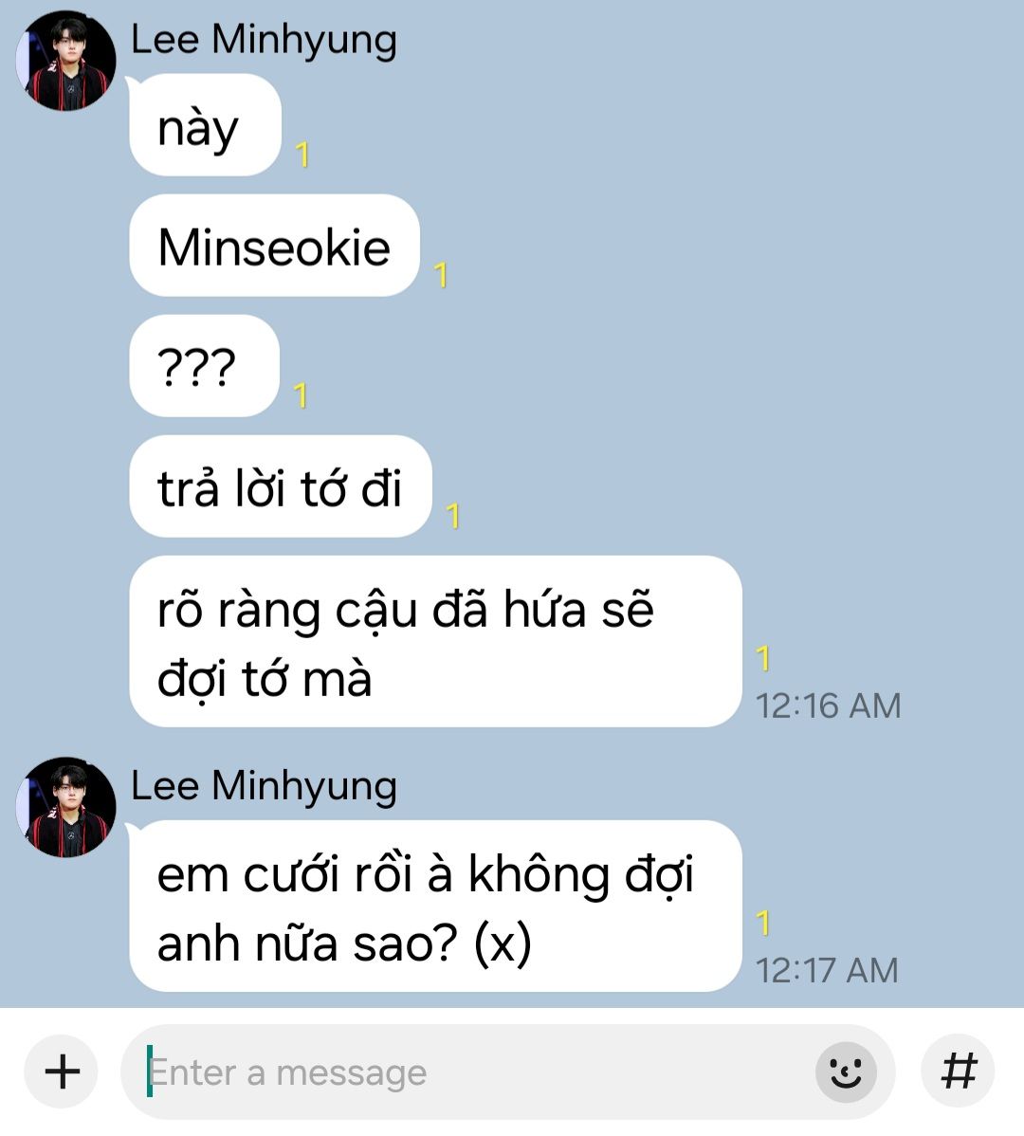Tap unread count beside này message
The image size is (1024, 1136).
[302, 156]
